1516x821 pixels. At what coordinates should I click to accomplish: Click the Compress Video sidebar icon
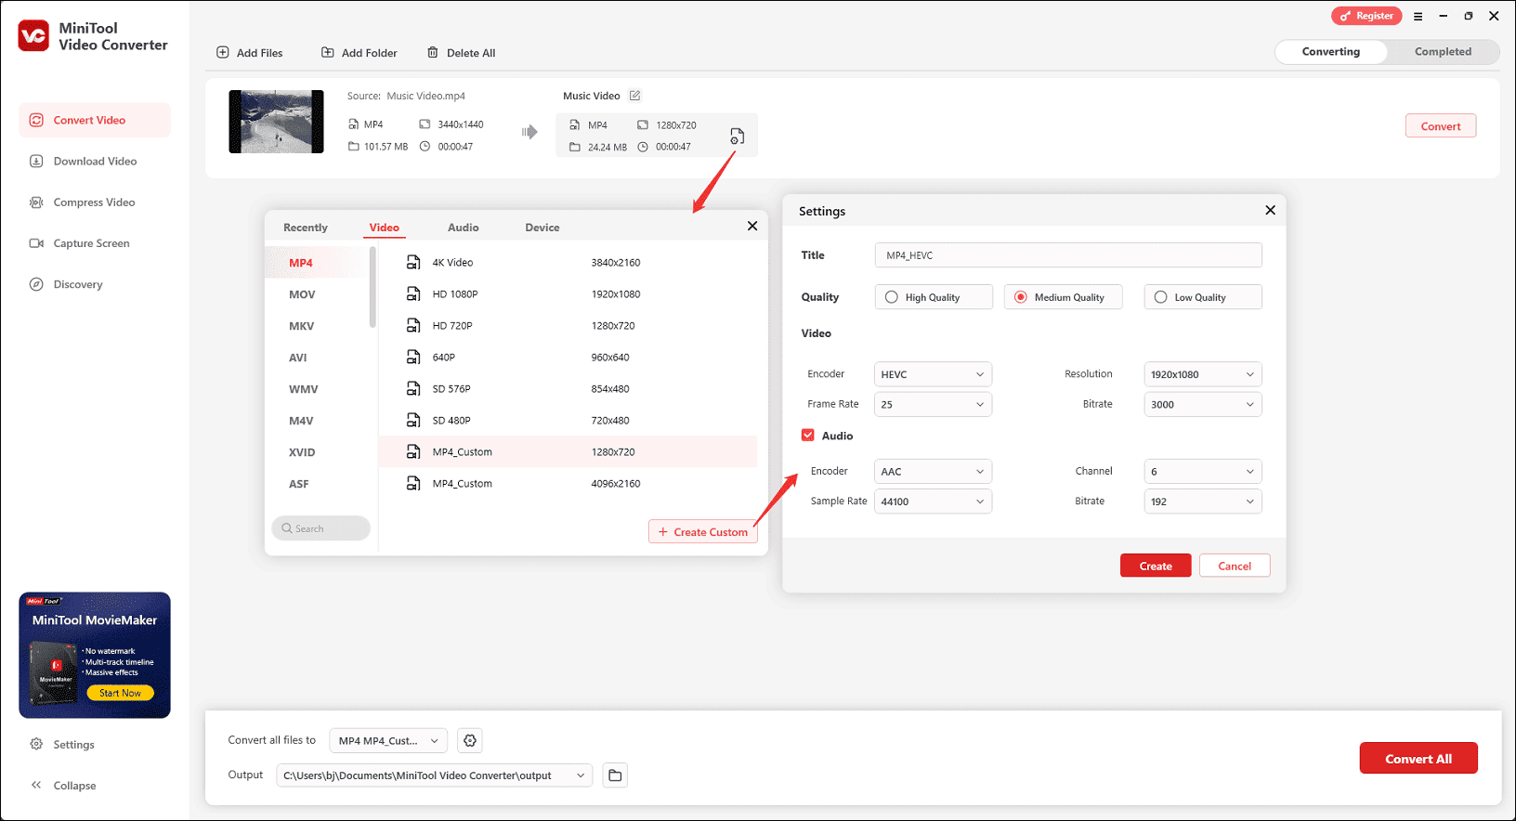[x=36, y=202]
